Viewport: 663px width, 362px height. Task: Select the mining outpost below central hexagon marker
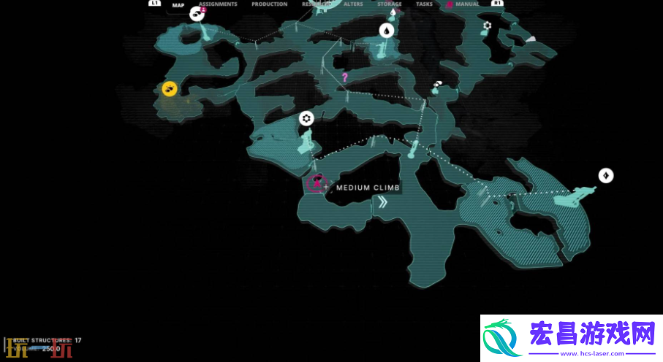tap(306, 141)
